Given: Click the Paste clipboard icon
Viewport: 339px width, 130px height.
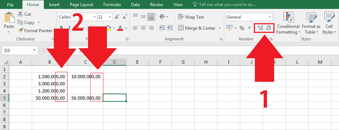Looking at the screenshot, I should (9, 17).
